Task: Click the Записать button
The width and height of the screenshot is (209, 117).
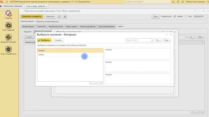Action: (x=50, y=17)
